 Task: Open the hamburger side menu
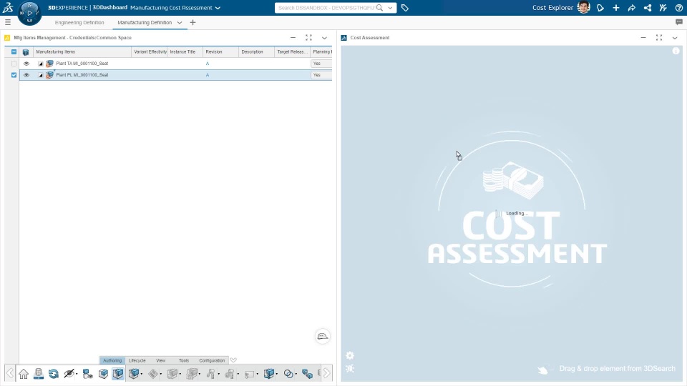pos(8,22)
